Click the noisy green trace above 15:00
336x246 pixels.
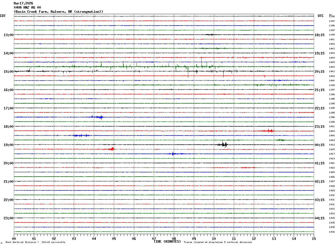(164, 67)
